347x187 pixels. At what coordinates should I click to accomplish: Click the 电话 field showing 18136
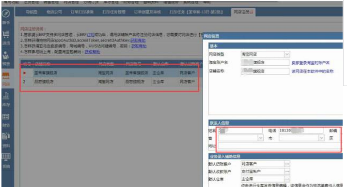(301, 130)
